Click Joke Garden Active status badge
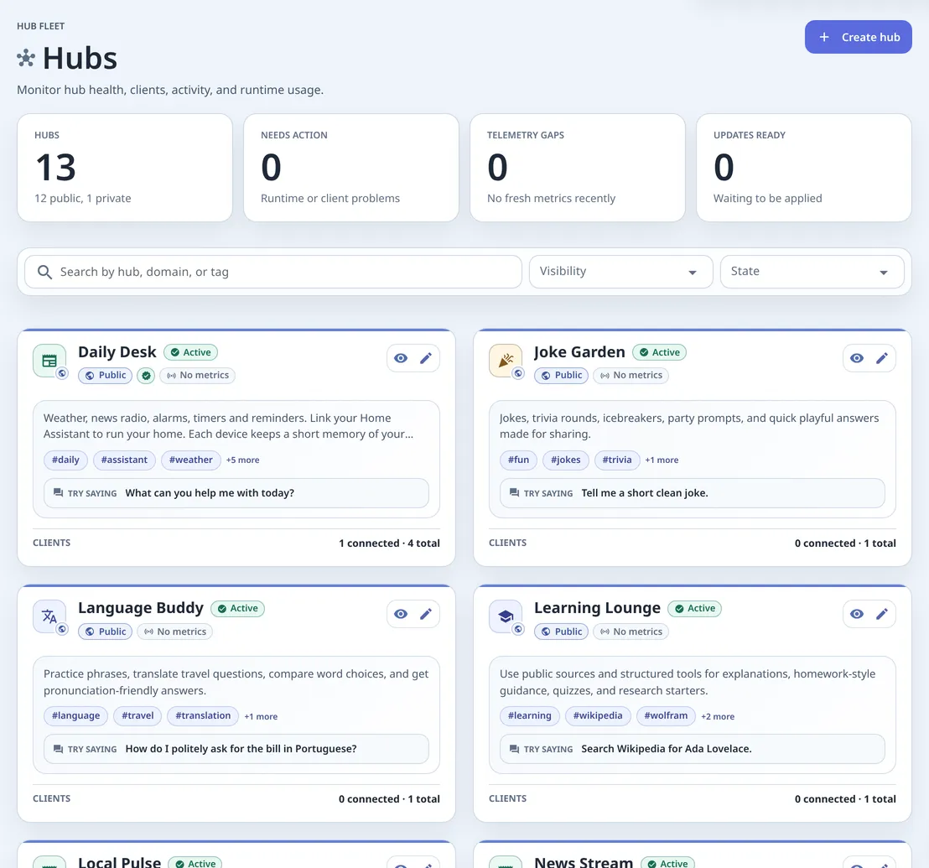 coord(659,352)
